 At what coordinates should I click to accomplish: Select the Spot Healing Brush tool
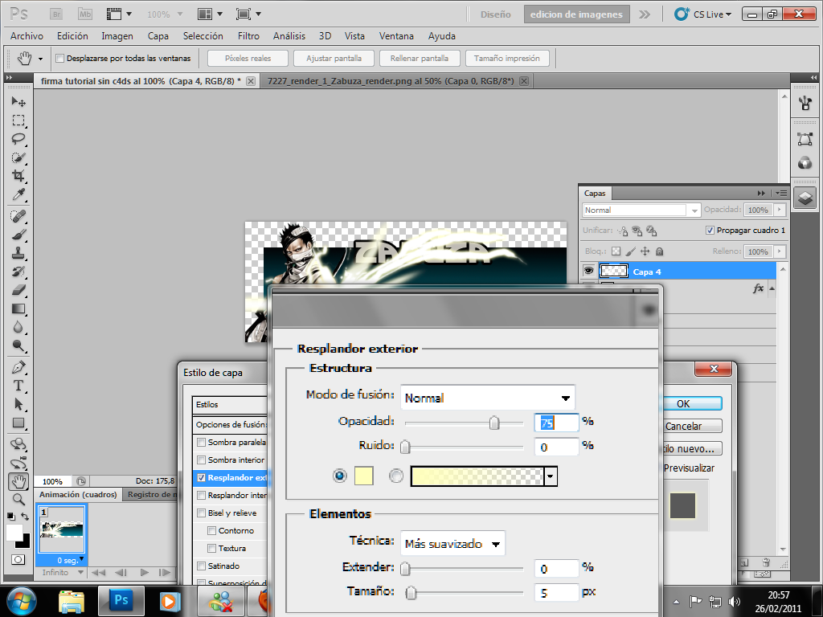tap(18, 215)
